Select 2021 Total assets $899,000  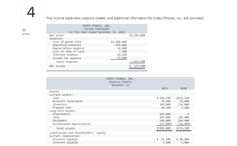[164, 128]
